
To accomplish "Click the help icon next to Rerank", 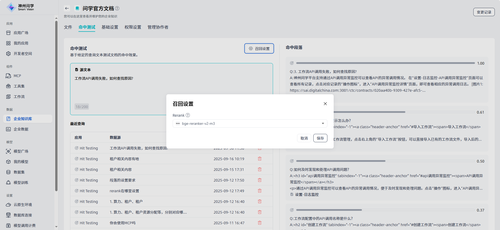I will [188, 115].
